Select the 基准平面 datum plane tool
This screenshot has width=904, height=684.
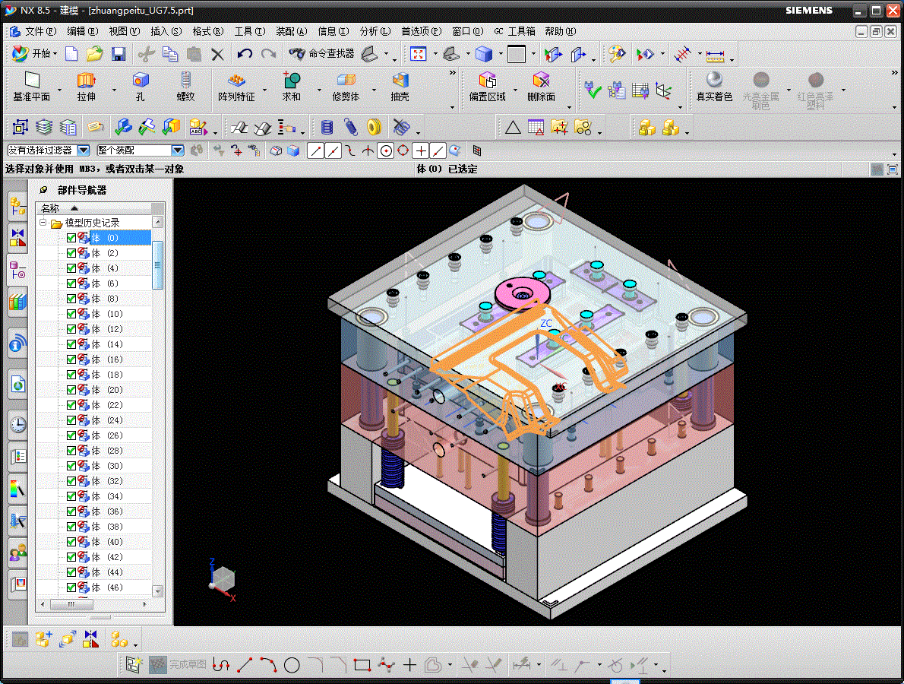tap(32, 87)
